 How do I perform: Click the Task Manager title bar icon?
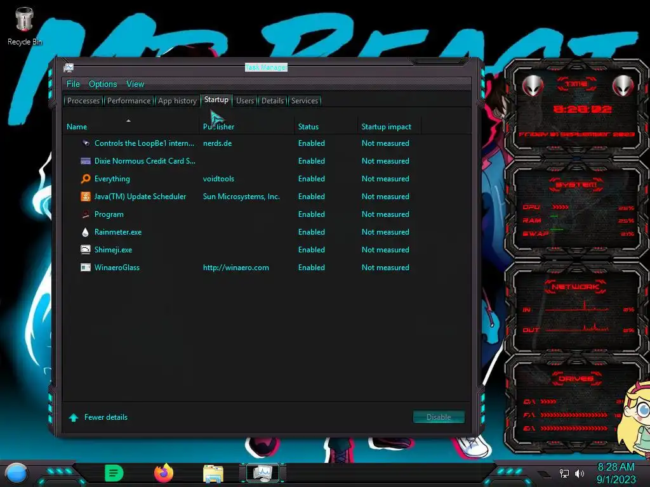tap(69, 67)
